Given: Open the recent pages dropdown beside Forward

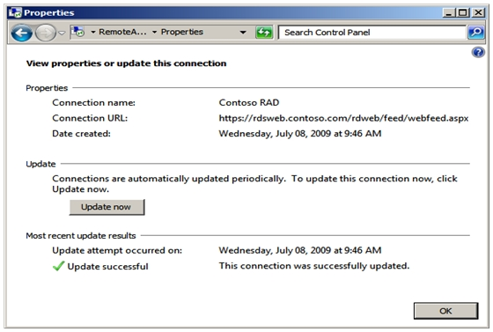Looking at the screenshot, I should tap(62, 33).
